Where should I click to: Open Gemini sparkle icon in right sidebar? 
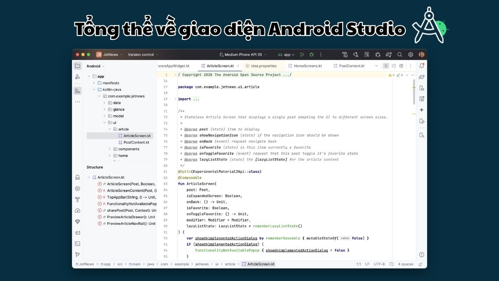422,110
